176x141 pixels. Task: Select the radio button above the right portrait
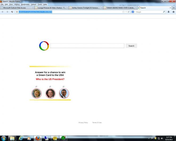[64, 87]
